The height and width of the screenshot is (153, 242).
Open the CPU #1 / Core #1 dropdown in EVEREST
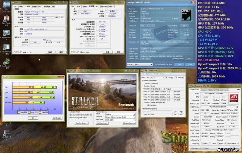[140, 65]
